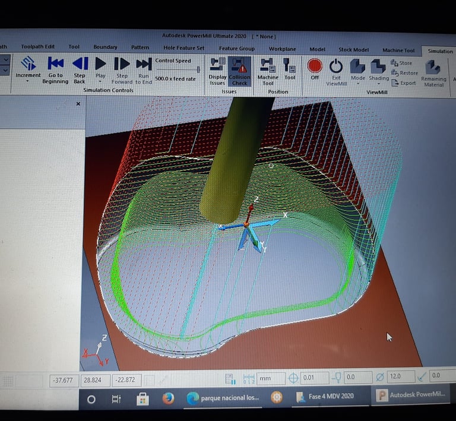This screenshot has width=456, height=421.
Task: Click the grid icon in status bar
Action: [x=8, y=381]
